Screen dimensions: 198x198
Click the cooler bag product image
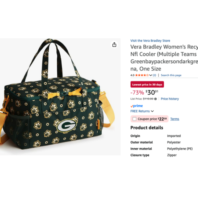60,97
